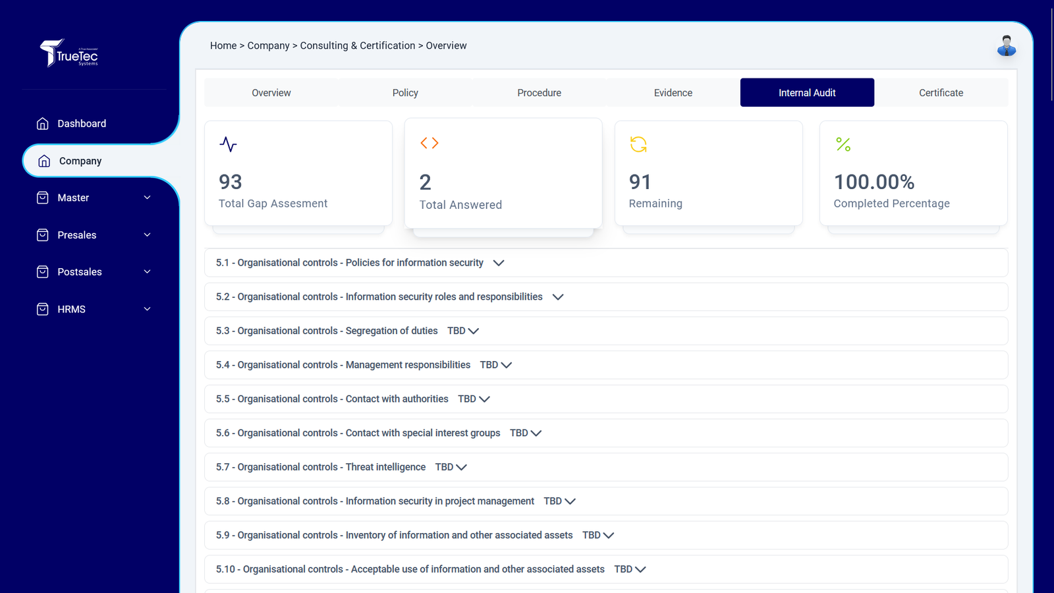Select the Internal Audit tab
Viewport: 1054px width, 593px height.
click(807, 93)
